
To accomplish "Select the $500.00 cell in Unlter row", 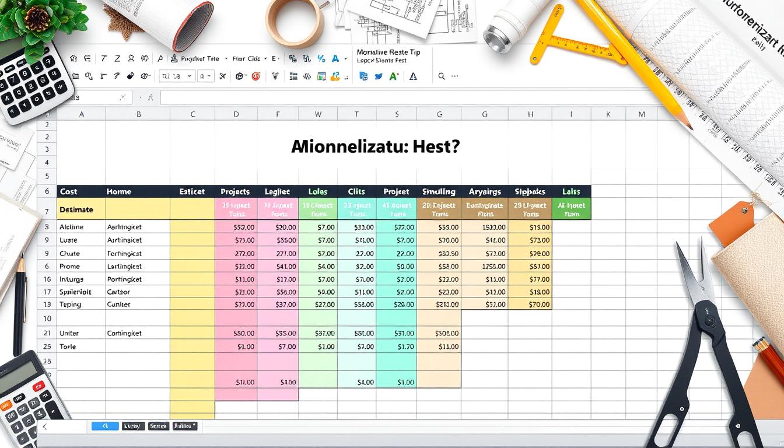I will 439,334.
